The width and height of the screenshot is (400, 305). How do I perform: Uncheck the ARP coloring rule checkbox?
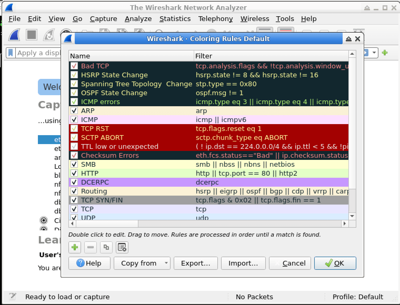point(74,111)
